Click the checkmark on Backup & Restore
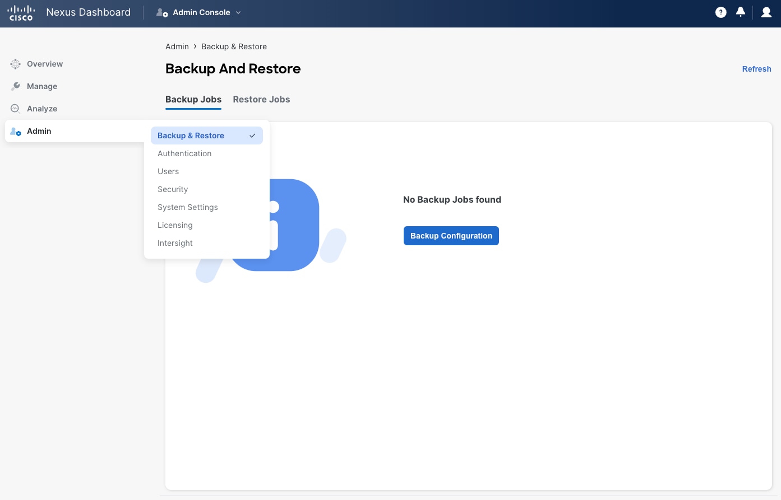This screenshot has height=500, width=781. point(252,135)
